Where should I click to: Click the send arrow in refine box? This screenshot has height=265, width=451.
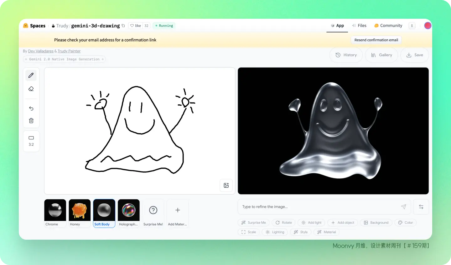point(403,207)
